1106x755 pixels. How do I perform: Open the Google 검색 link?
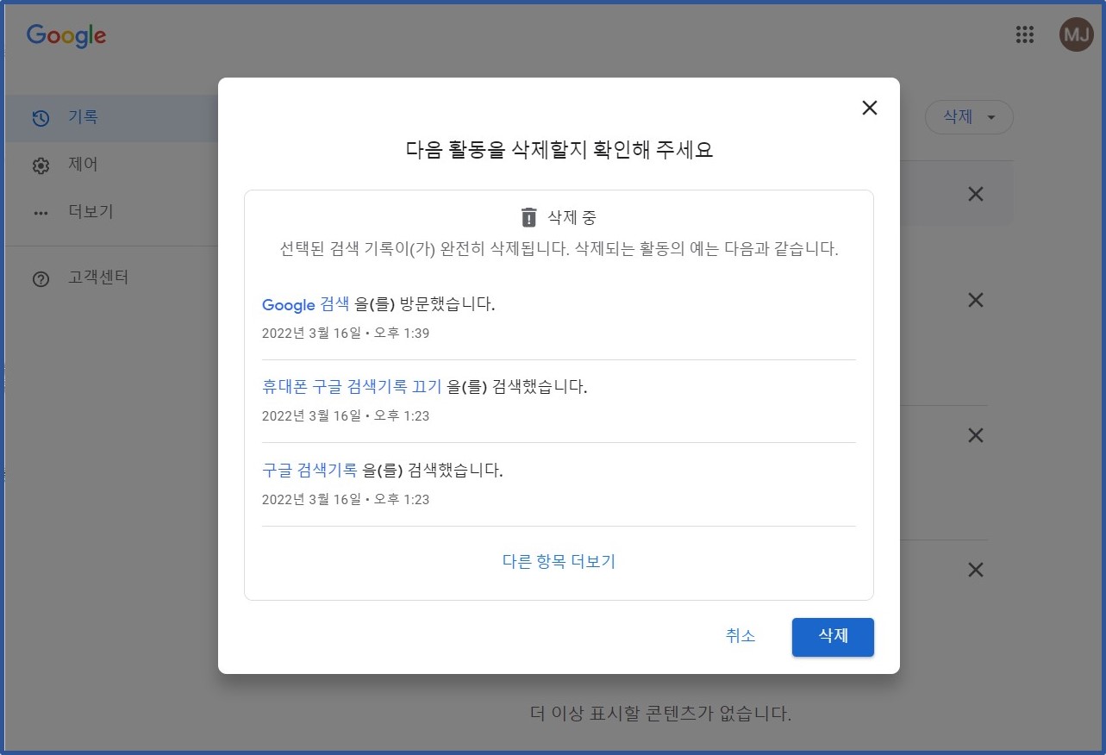coord(306,304)
